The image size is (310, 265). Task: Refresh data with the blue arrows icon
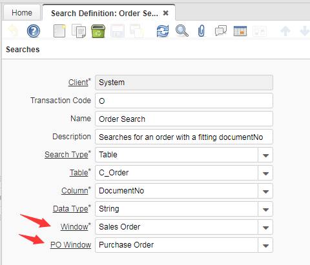[163, 31]
